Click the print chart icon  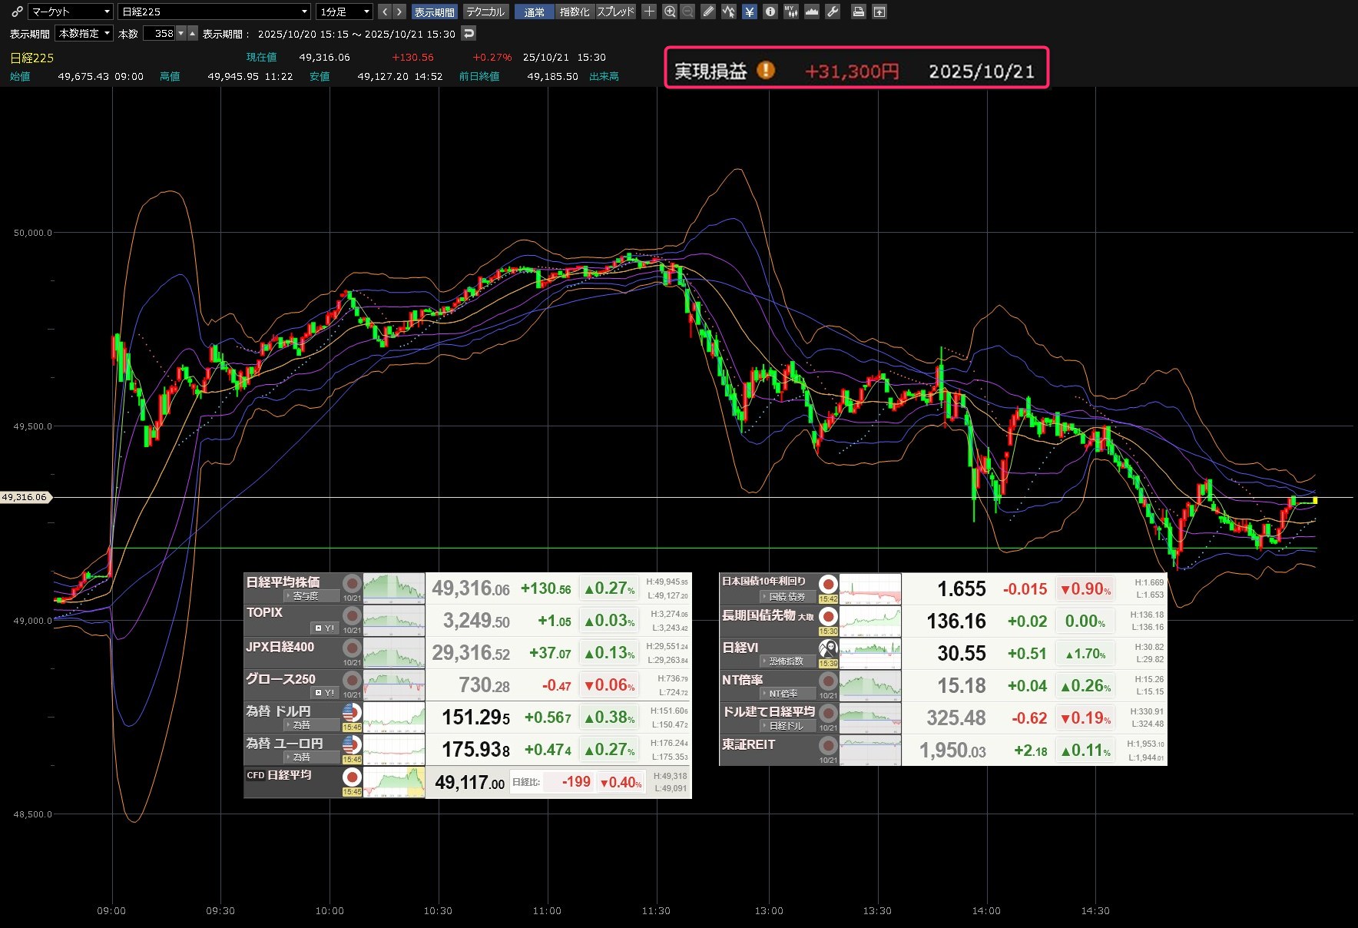(859, 12)
